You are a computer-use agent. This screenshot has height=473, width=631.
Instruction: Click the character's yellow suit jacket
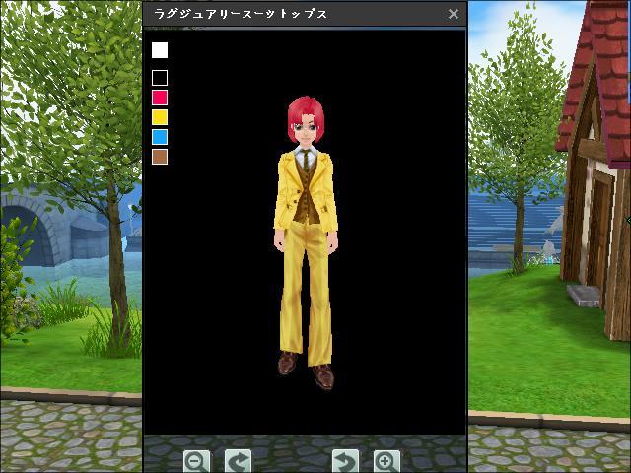tap(286, 192)
